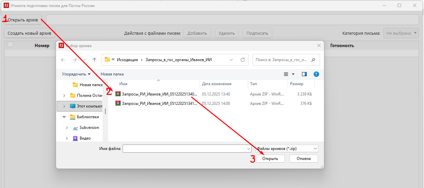Expand the address path history dropdown
Viewport: 424px width, 188px height.
point(231,60)
